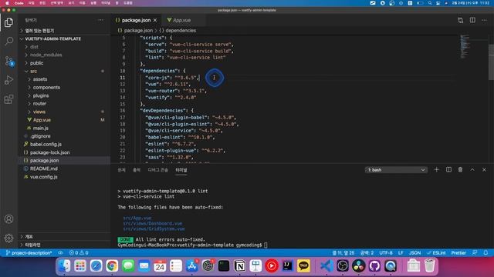The height and width of the screenshot is (277, 494).
Task: Open Google Chrome from the Dock
Action: 112,265
